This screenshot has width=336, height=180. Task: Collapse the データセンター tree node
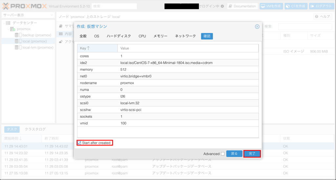4,23
